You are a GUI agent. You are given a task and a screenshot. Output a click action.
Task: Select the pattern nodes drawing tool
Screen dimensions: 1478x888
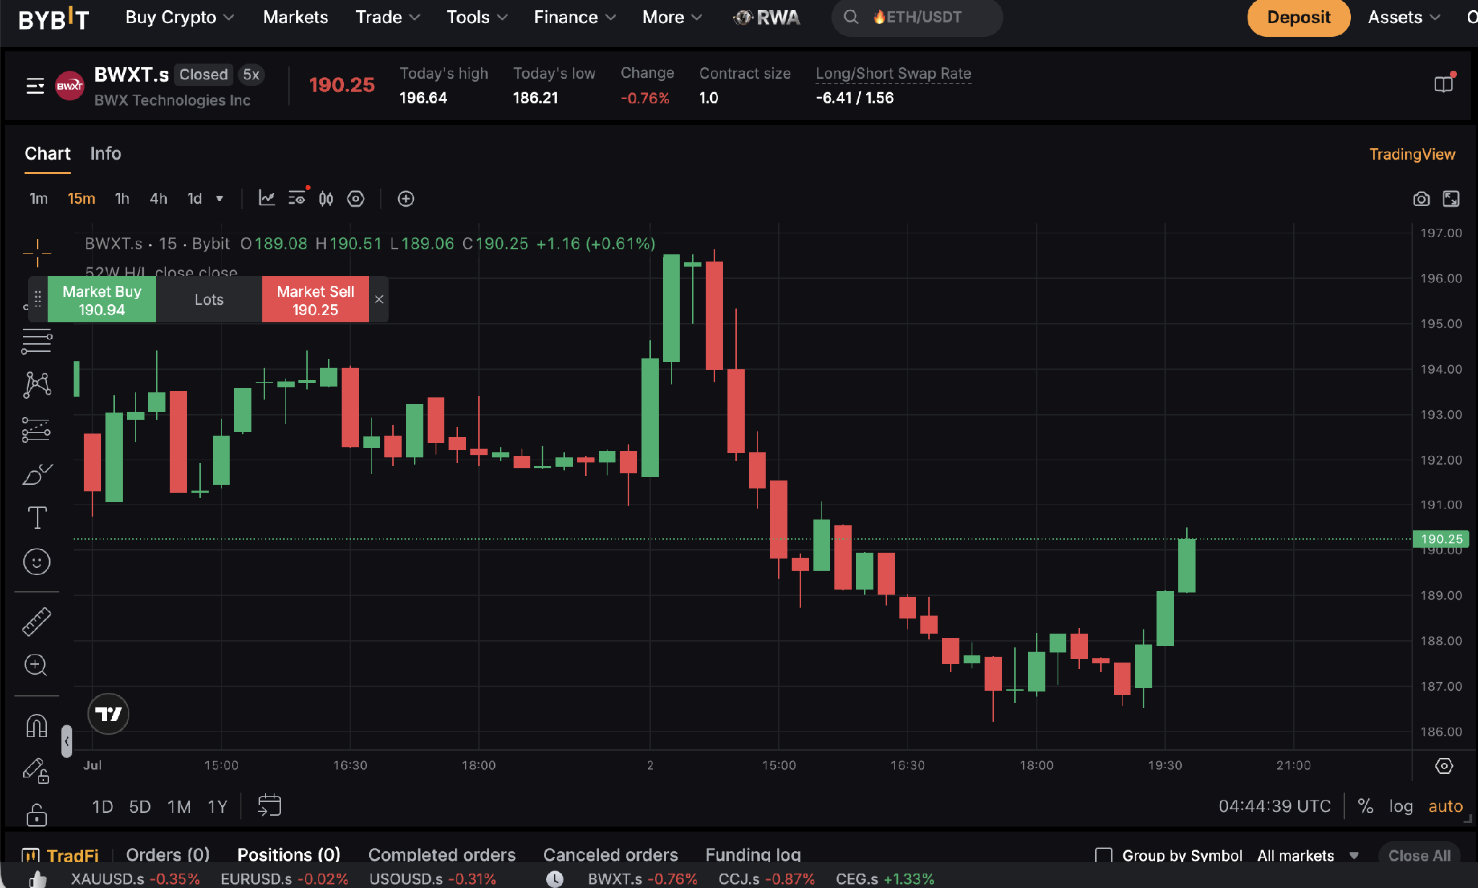pos(37,385)
